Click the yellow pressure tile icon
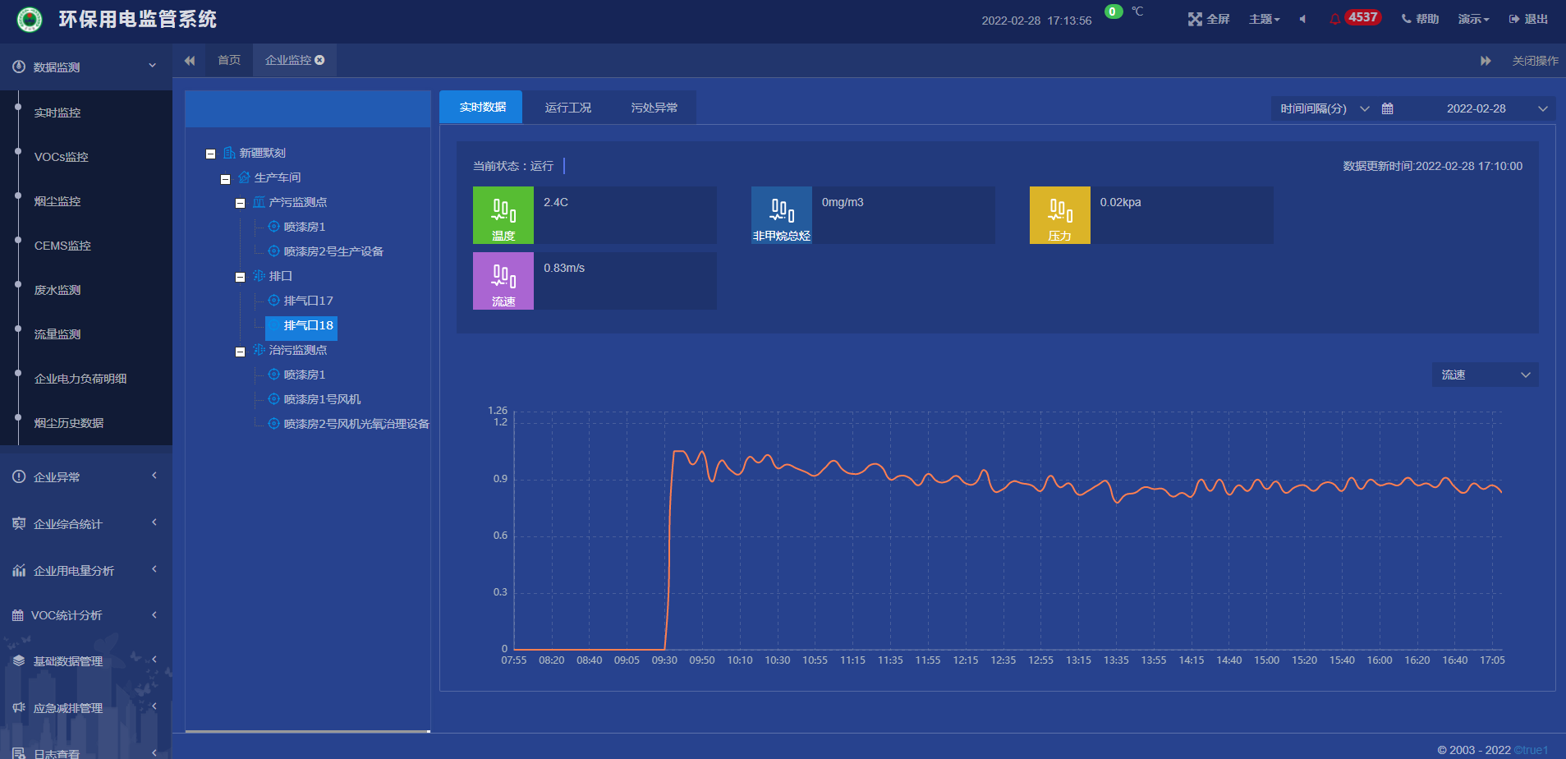 [x=1059, y=211]
